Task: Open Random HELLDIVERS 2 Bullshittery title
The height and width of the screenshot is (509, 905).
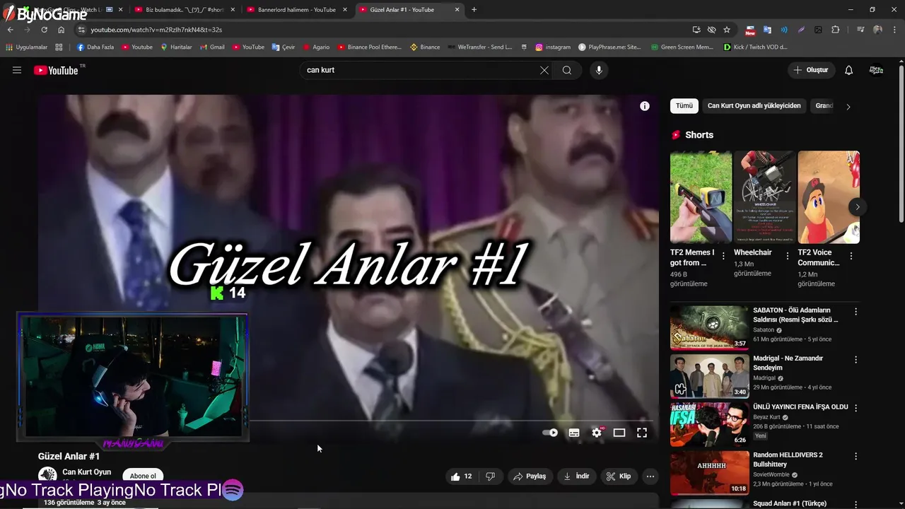Action: click(x=788, y=460)
